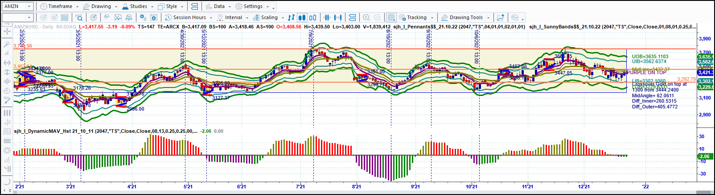
Task: Click the UOB=3635.1103 band label
Action: [650, 56]
